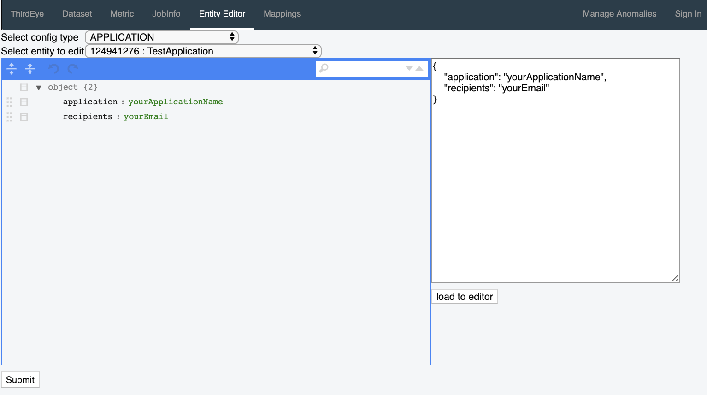707x395 pixels.
Task: Select the Entity Editor tab
Action: [222, 14]
